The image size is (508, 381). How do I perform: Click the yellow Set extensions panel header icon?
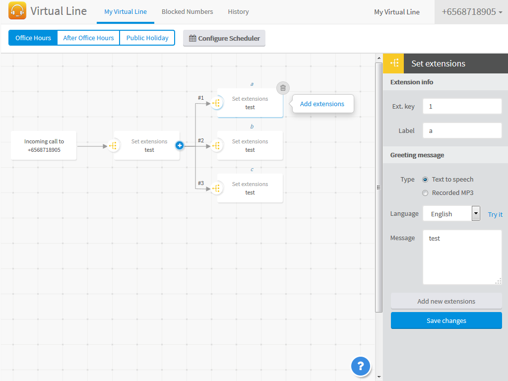394,63
